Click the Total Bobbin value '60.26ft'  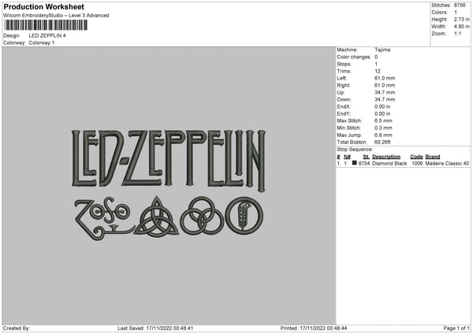click(382, 142)
